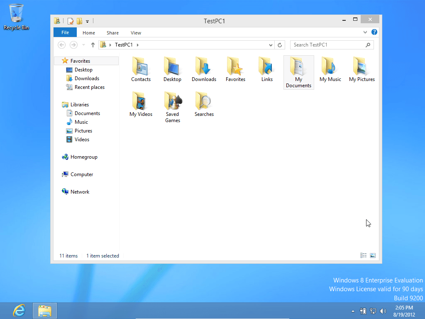This screenshot has width=425, height=319.
Task: Switch to details view from status bar
Action: pyautogui.click(x=363, y=255)
